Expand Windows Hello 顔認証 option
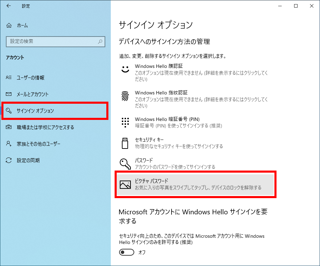Viewport: 320px width, 266px height. (x=195, y=72)
